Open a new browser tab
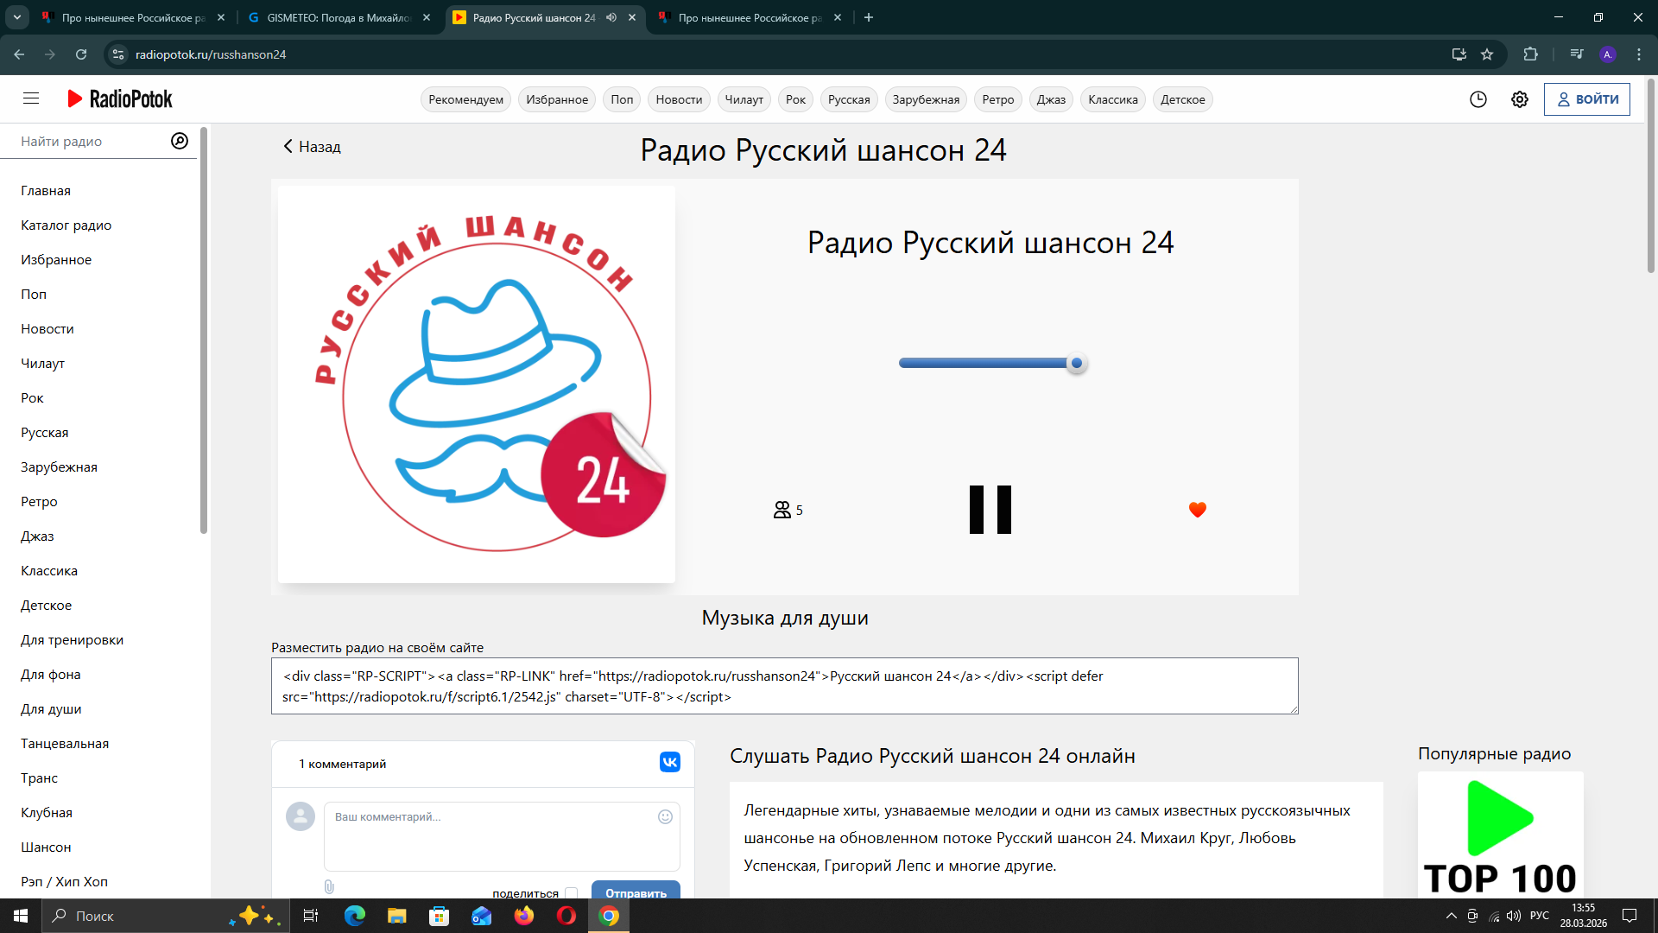The height and width of the screenshot is (933, 1658). (869, 17)
